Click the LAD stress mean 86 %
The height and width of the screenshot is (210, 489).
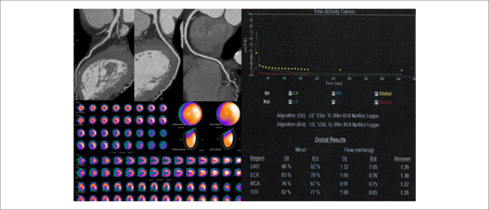pos(286,167)
